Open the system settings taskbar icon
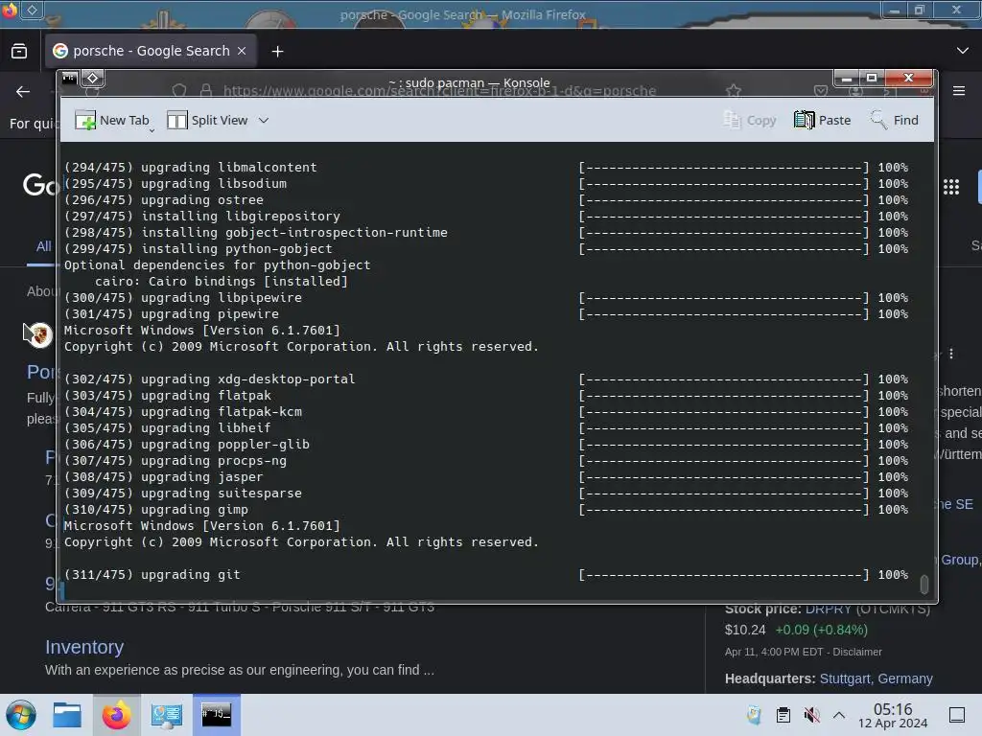 [166, 715]
